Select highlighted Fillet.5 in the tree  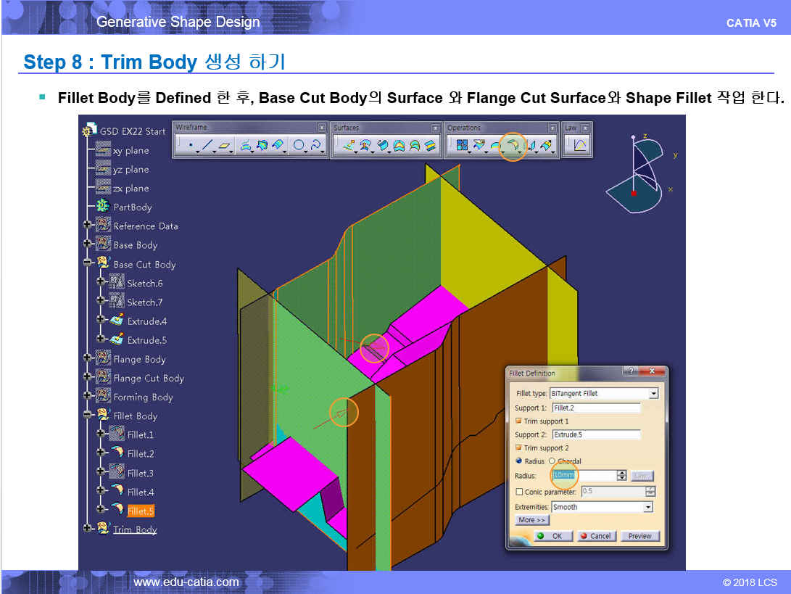tap(141, 511)
